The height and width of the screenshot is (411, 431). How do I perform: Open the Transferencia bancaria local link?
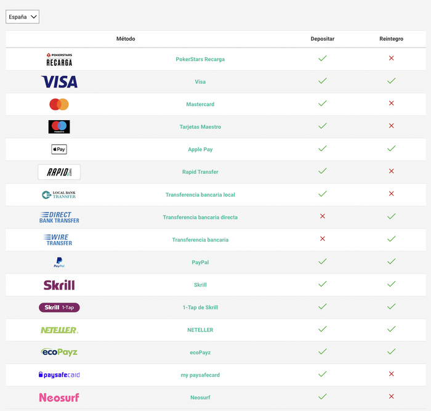200,195
